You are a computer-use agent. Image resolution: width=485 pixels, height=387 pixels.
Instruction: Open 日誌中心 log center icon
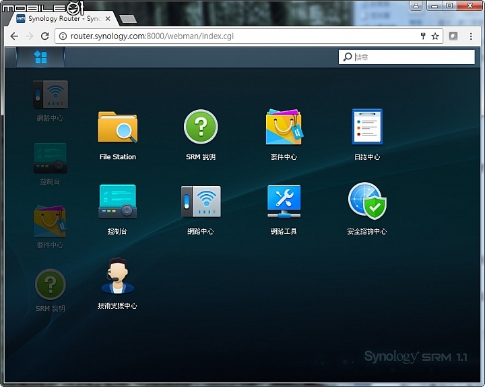click(367, 127)
